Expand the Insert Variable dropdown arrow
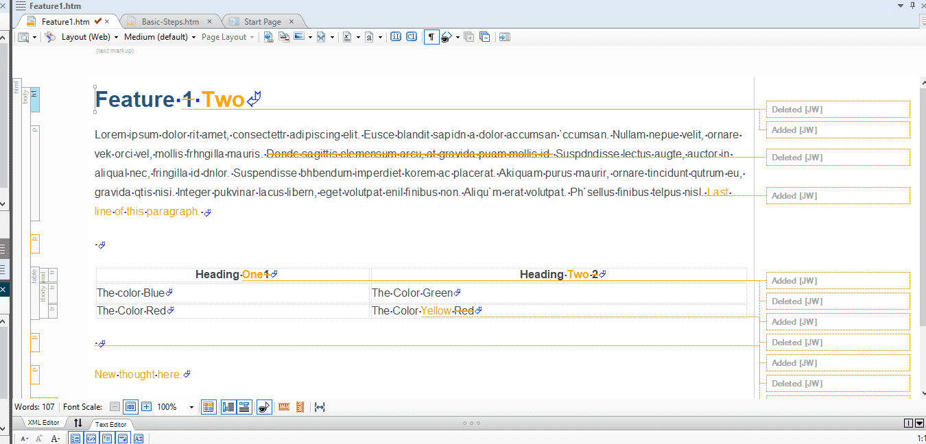The height and width of the screenshot is (444, 926). click(x=358, y=37)
